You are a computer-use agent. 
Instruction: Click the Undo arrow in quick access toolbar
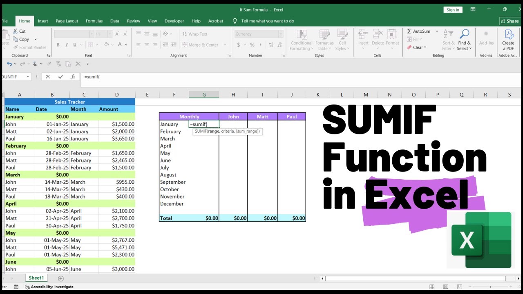(x=9, y=64)
